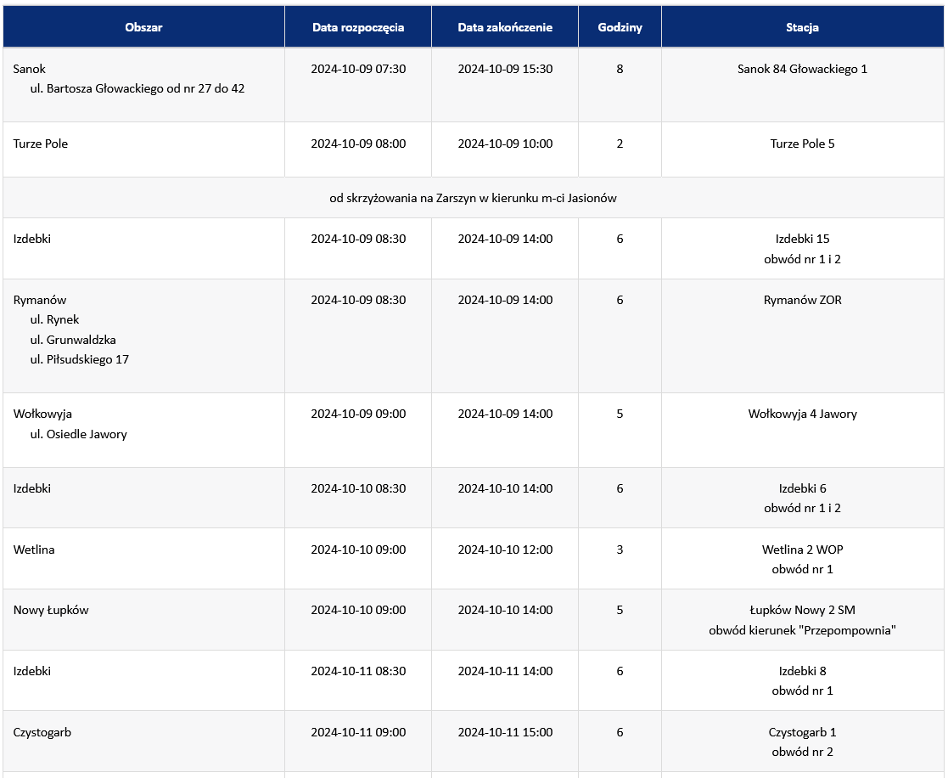
Task: Click end date 2024-10-10 12:00
Action: point(505,550)
